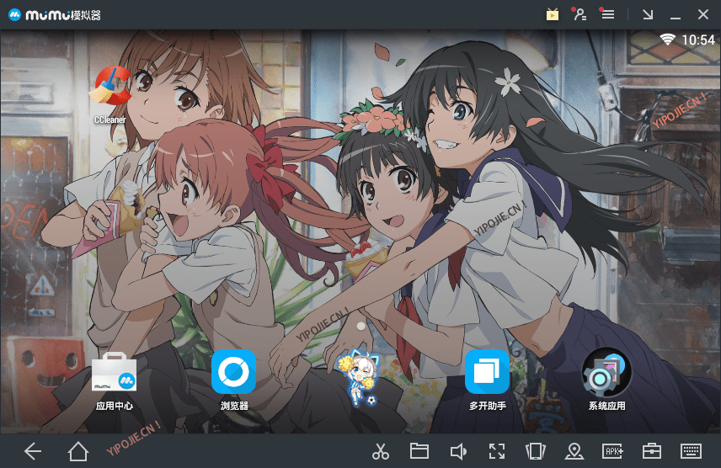The image size is (721, 468).
Task: Click the scissors screenshot tool
Action: pos(380,452)
